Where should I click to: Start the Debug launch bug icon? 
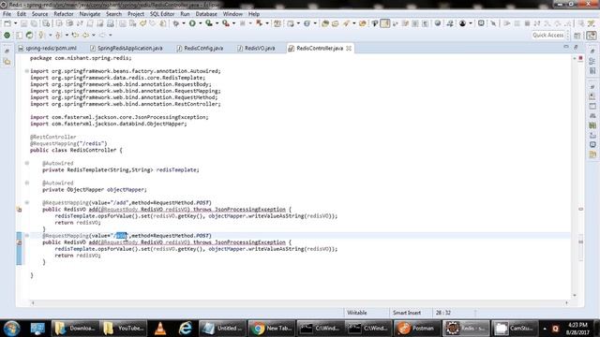(175, 23)
